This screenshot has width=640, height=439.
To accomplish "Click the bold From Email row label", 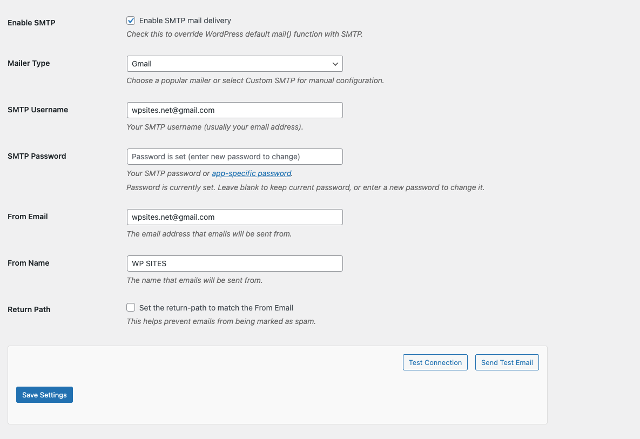I will click(x=28, y=217).
